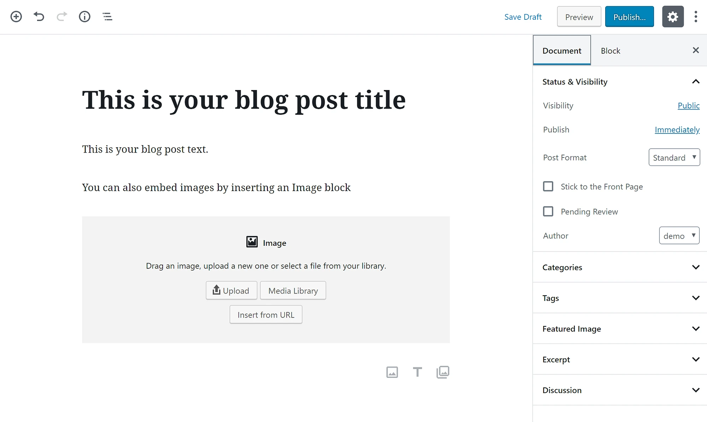Viewport: 707px width, 422px height.
Task: Click the Media Library button
Action: 293,290
